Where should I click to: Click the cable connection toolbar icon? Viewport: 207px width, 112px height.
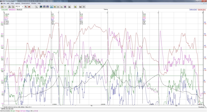coord(36,7)
